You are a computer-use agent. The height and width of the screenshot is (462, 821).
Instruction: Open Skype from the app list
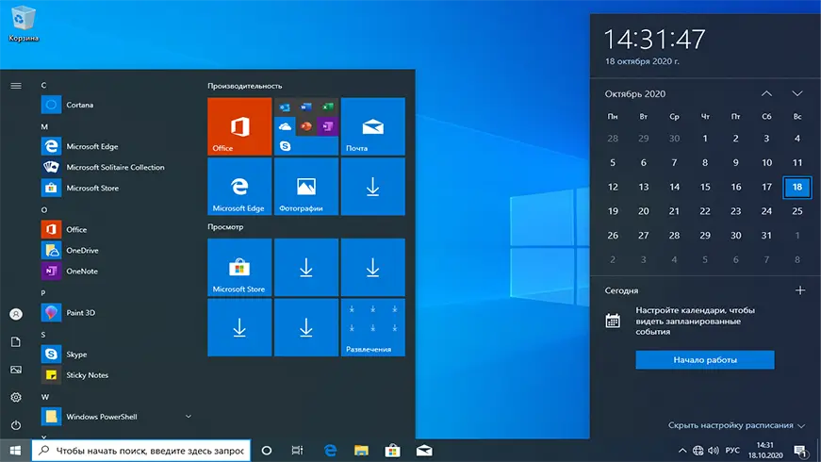[x=118, y=355]
